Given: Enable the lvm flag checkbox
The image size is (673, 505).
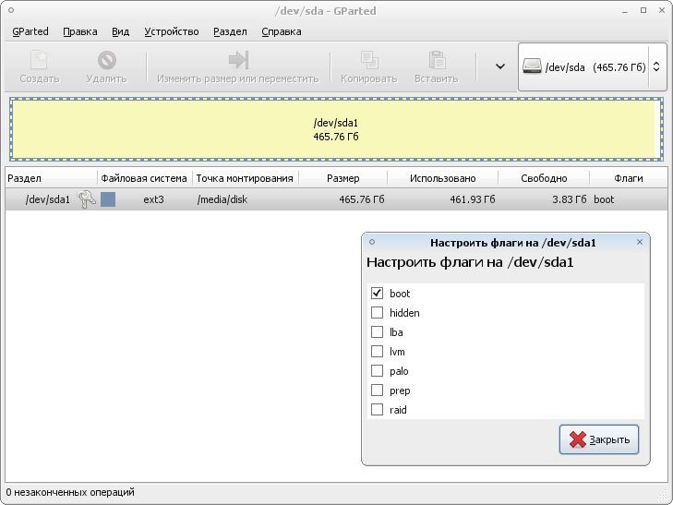Looking at the screenshot, I should click(x=377, y=352).
